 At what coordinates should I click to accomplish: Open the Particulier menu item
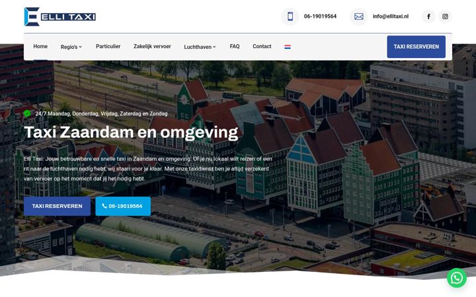[x=108, y=46]
